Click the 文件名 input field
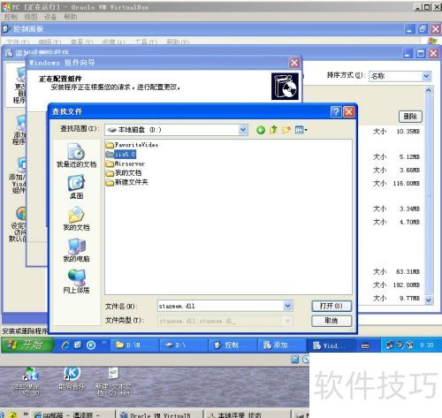This screenshot has height=418, width=442. pyautogui.click(x=221, y=306)
